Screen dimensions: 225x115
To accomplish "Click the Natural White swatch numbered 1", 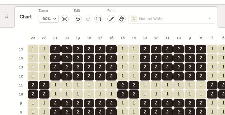I will (134, 19).
